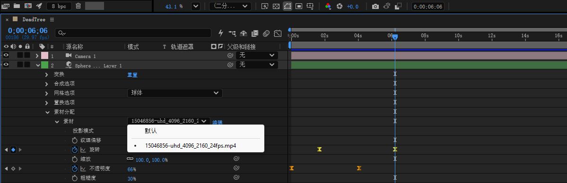This screenshot has width=567, height=183.
Task: Click the 重置 reset link
Action: (x=132, y=75)
